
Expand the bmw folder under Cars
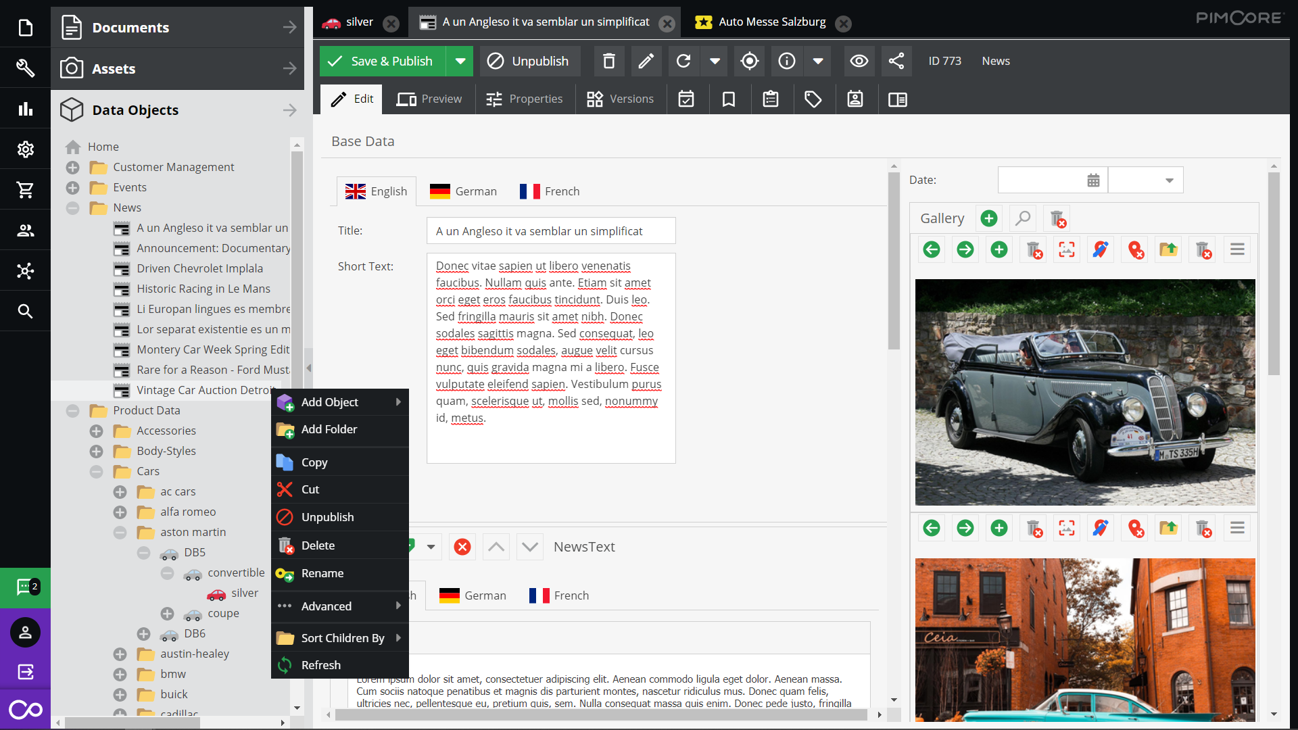click(120, 674)
